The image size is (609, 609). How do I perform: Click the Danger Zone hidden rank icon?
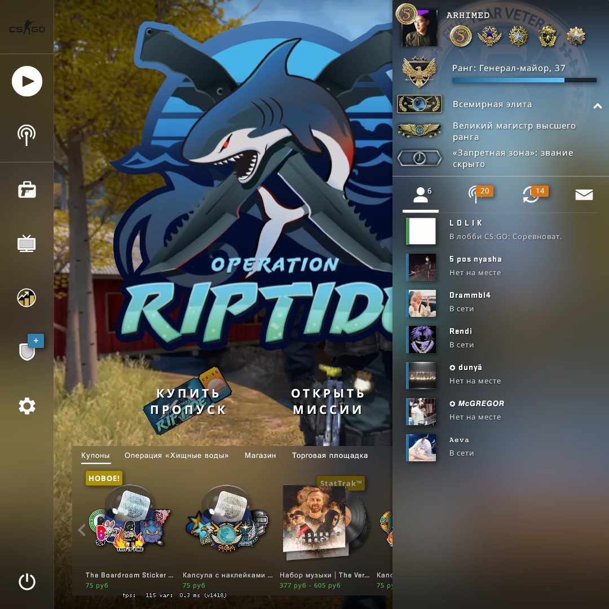pyautogui.click(x=420, y=158)
